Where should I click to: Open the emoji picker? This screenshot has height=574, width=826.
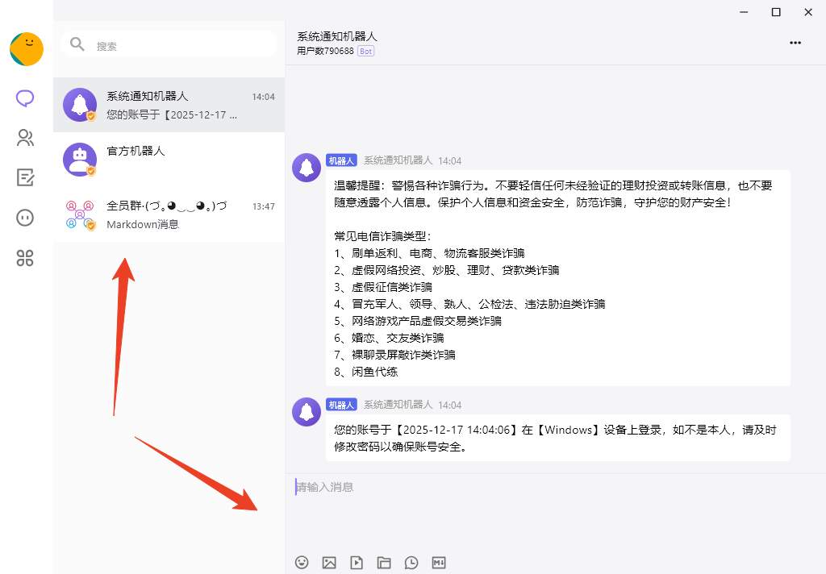302,562
